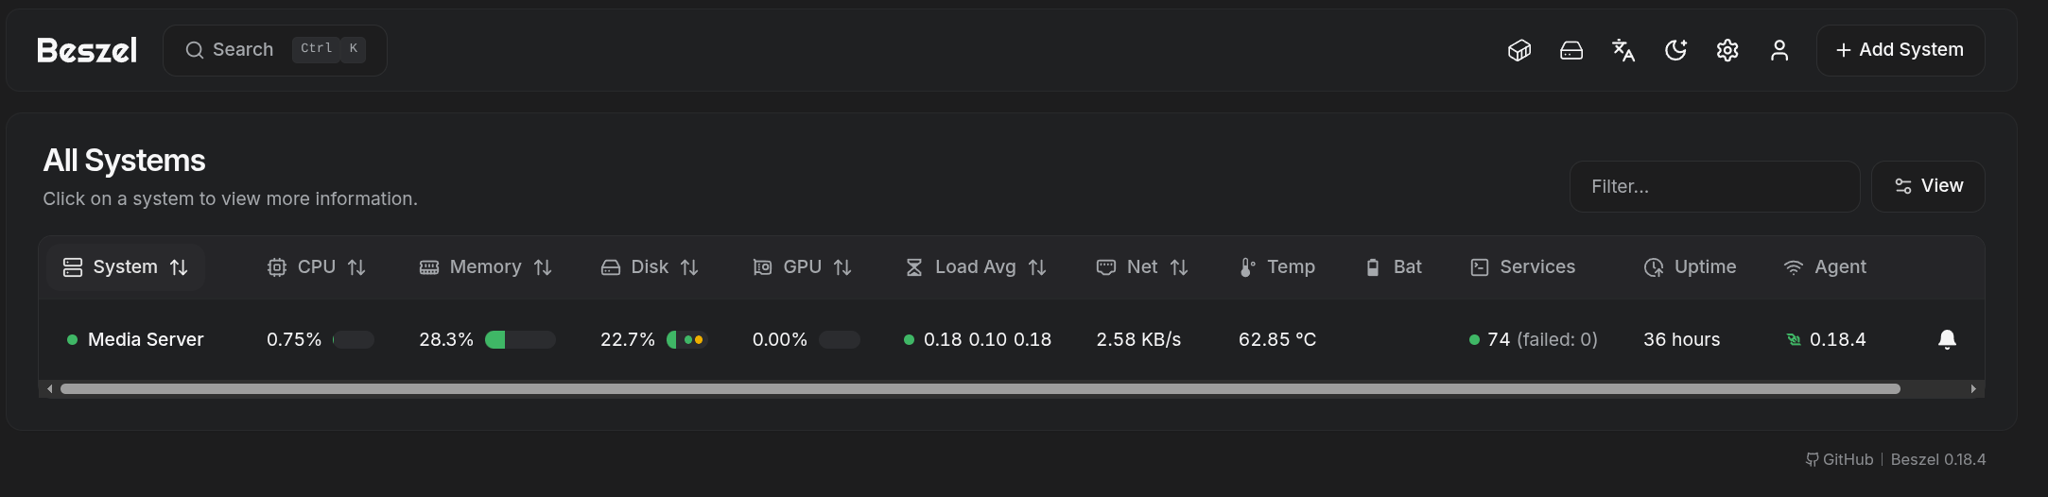Viewport: 2048px width, 497px height.
Task: Click the Memory usage bar for Media Server
Action: (520, 339)
